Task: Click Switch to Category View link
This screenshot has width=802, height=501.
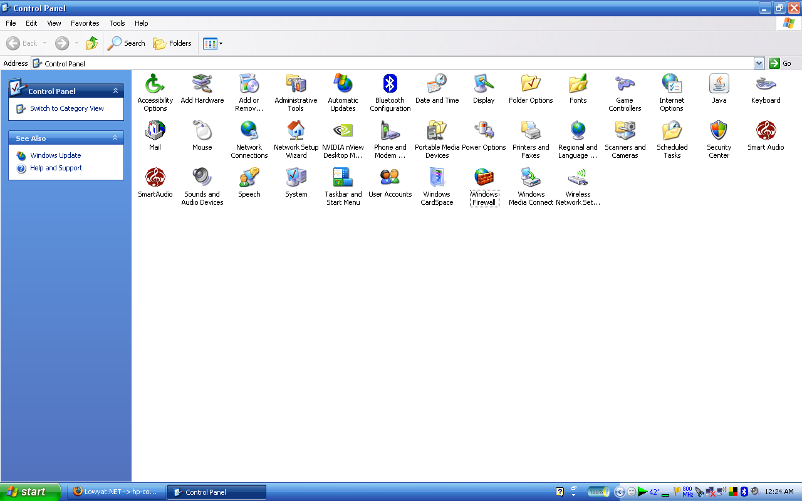Action: 67,108
